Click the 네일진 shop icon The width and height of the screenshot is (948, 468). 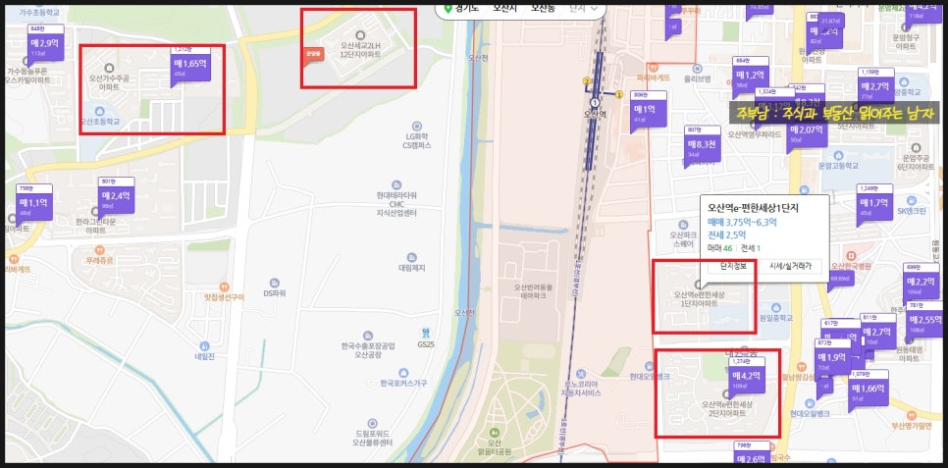204,346
